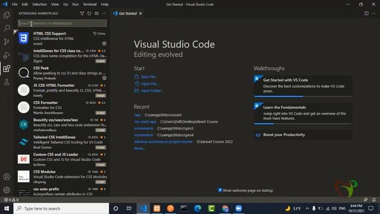380x214 pixels.
Task: Open css-auto-prefix extension entry
Action: (x=62, y=191)
